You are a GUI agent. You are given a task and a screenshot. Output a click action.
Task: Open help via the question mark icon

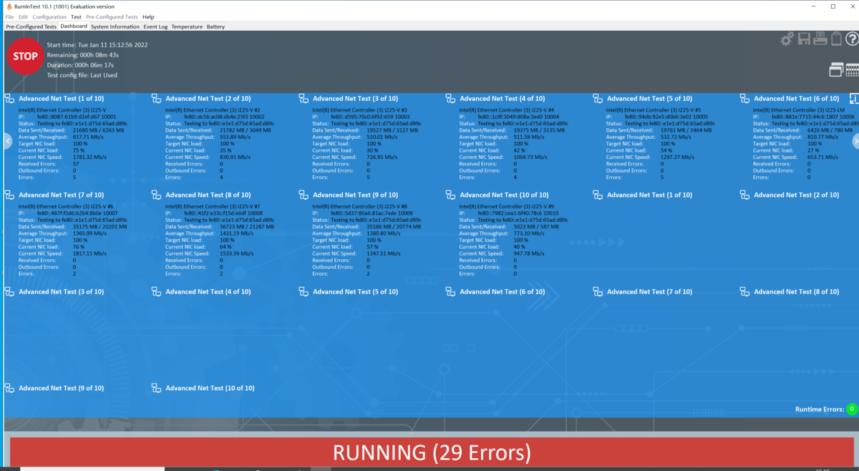point(851,39)
